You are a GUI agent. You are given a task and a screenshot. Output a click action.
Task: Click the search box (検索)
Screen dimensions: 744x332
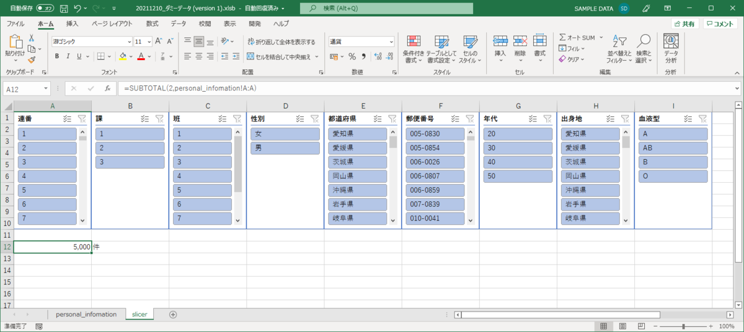386,9
